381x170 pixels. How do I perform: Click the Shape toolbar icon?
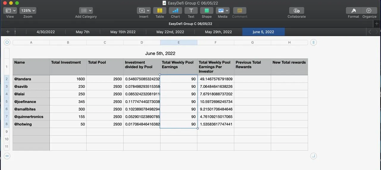pos(207,10)
